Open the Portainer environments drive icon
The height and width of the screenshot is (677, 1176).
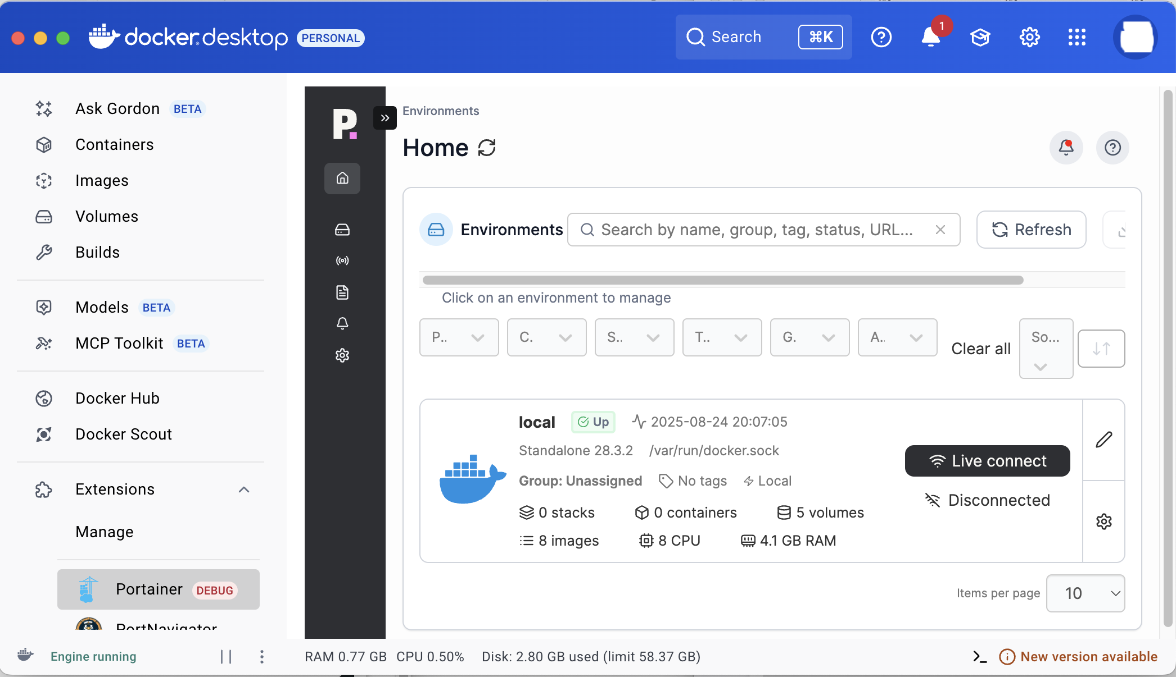tap(342, 230)
